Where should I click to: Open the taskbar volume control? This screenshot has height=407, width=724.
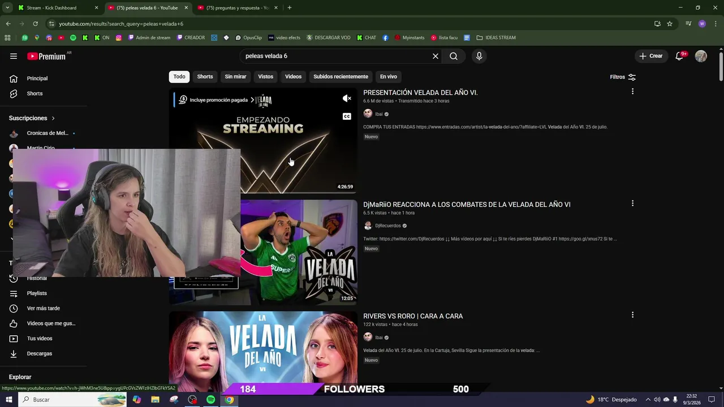coord(657,400)
